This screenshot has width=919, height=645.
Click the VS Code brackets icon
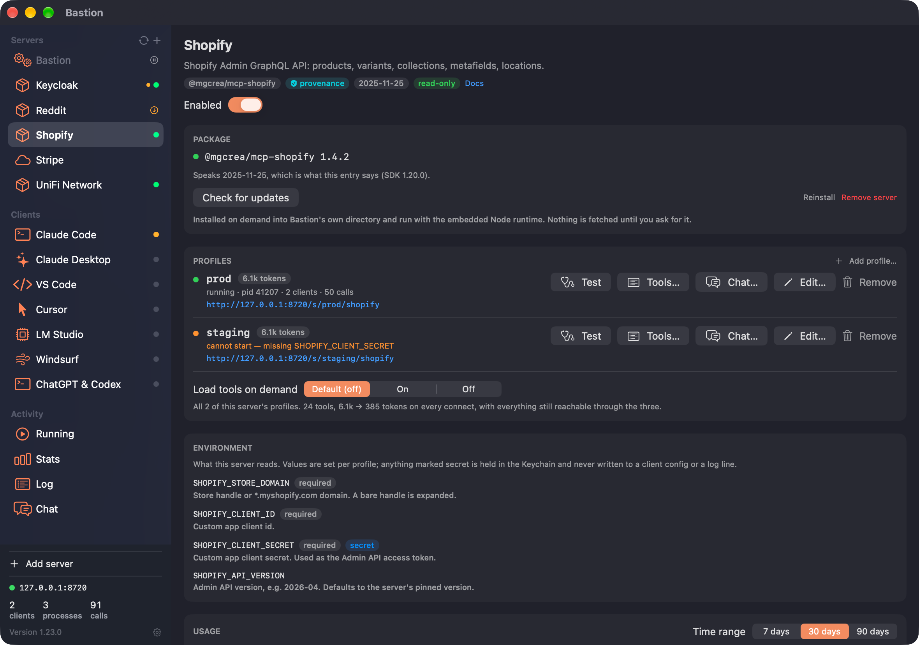point(23,284)
